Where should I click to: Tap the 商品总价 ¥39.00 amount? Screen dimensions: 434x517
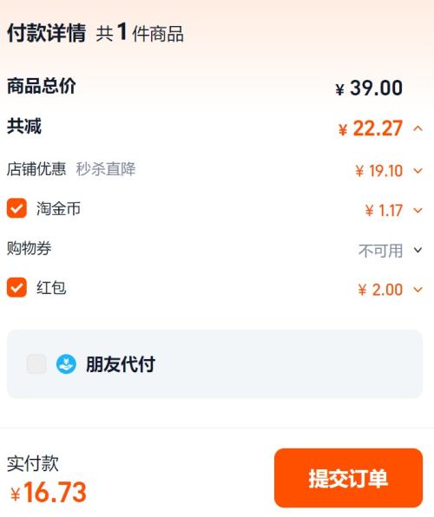369,88
